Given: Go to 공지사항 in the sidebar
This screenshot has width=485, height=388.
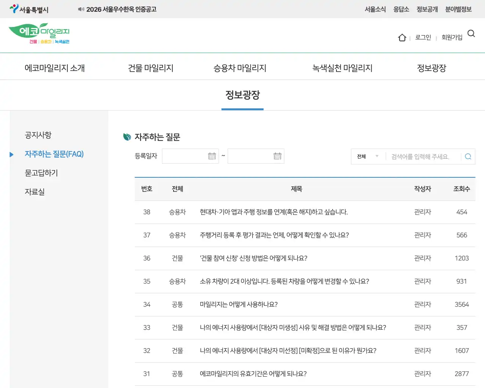Looking at the screenshot, I should pos(38,135).
